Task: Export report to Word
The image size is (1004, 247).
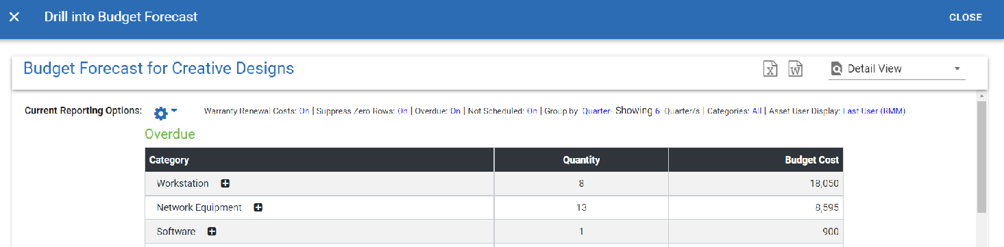Action: pos(795,69)
